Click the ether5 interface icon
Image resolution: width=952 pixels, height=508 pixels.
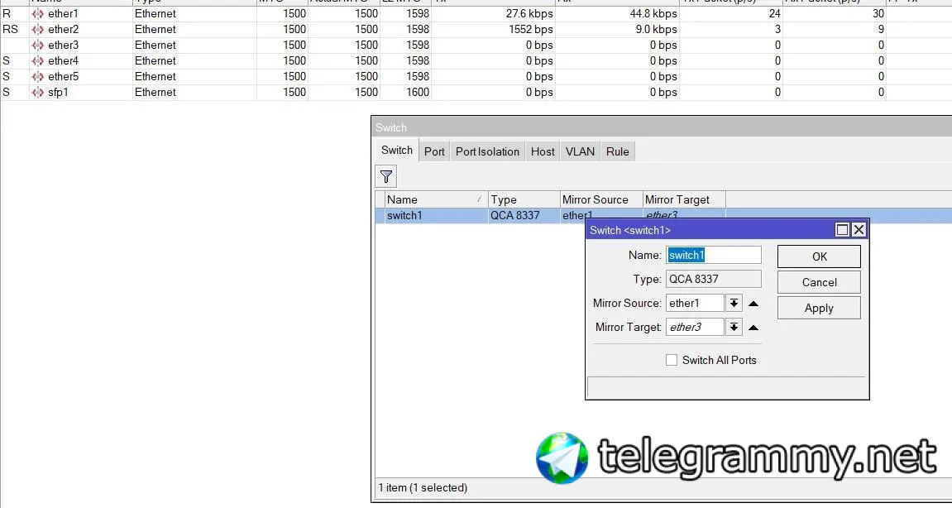(x=38, y=77)
